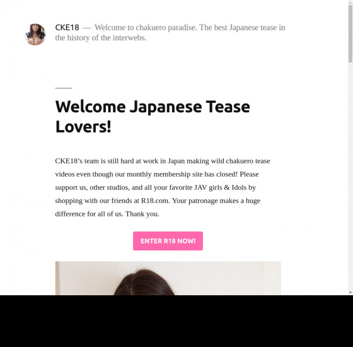The image size is (353, 347).
Task: Open the photo below the pink button
Action: coord(168,278)
